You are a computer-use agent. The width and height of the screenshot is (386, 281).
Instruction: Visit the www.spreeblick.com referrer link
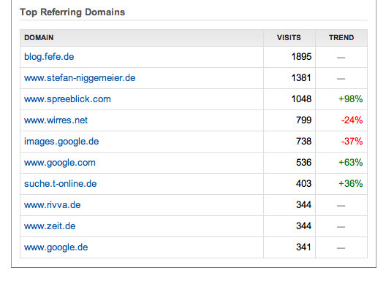pyautogui.click(x=67, y=99)
